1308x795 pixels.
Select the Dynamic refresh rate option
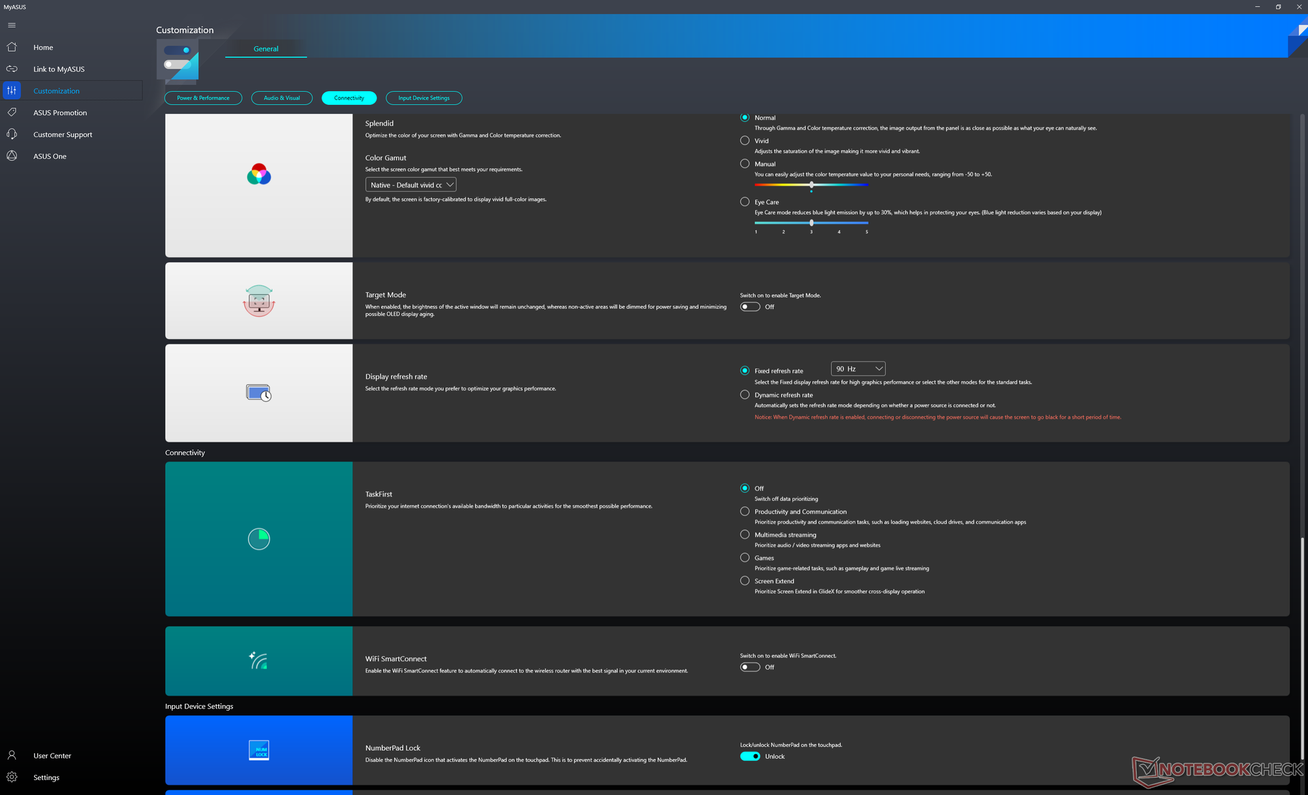click(x=745, y=395)
